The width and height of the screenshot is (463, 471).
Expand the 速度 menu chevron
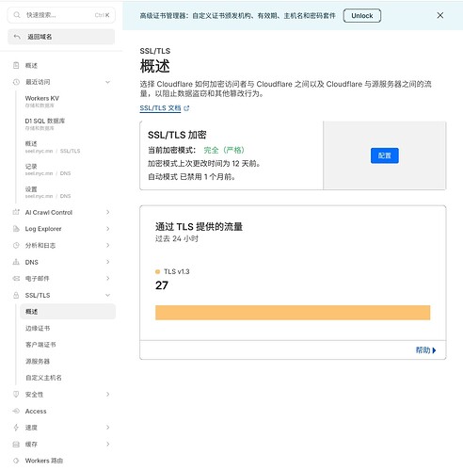pyautogui.click(x=107, y=428)
